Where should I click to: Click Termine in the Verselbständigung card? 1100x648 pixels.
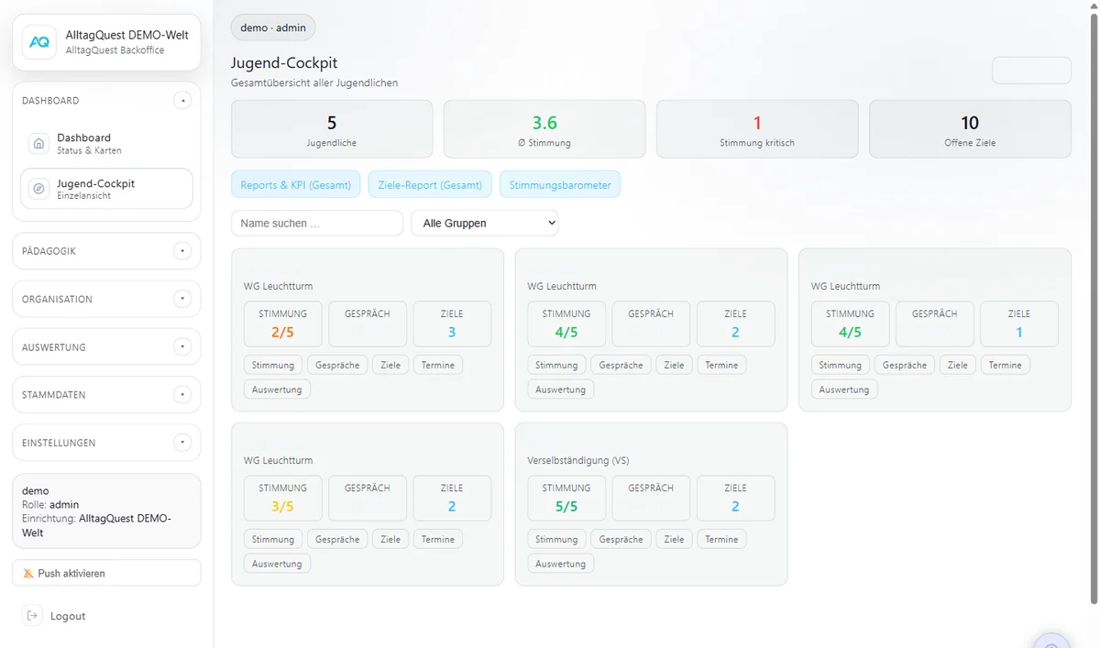(x=721, y=539)
